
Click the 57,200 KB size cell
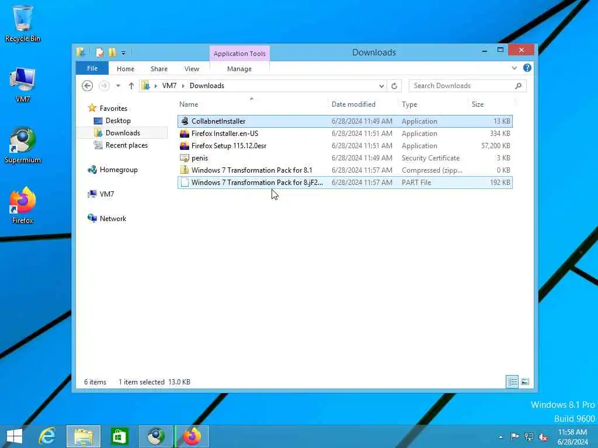tap(495, 145)
